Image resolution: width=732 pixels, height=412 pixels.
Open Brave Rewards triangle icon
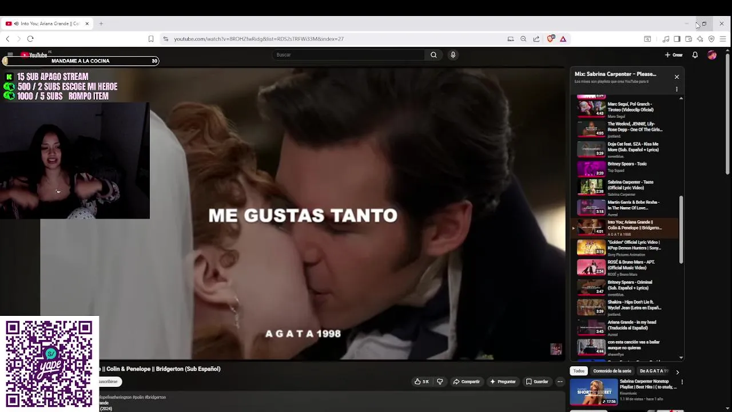563,39
